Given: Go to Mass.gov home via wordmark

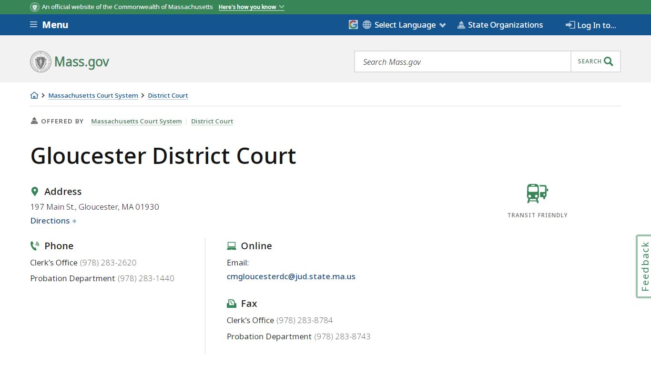Looking at the screenshot, I should (x=81, y=62).
